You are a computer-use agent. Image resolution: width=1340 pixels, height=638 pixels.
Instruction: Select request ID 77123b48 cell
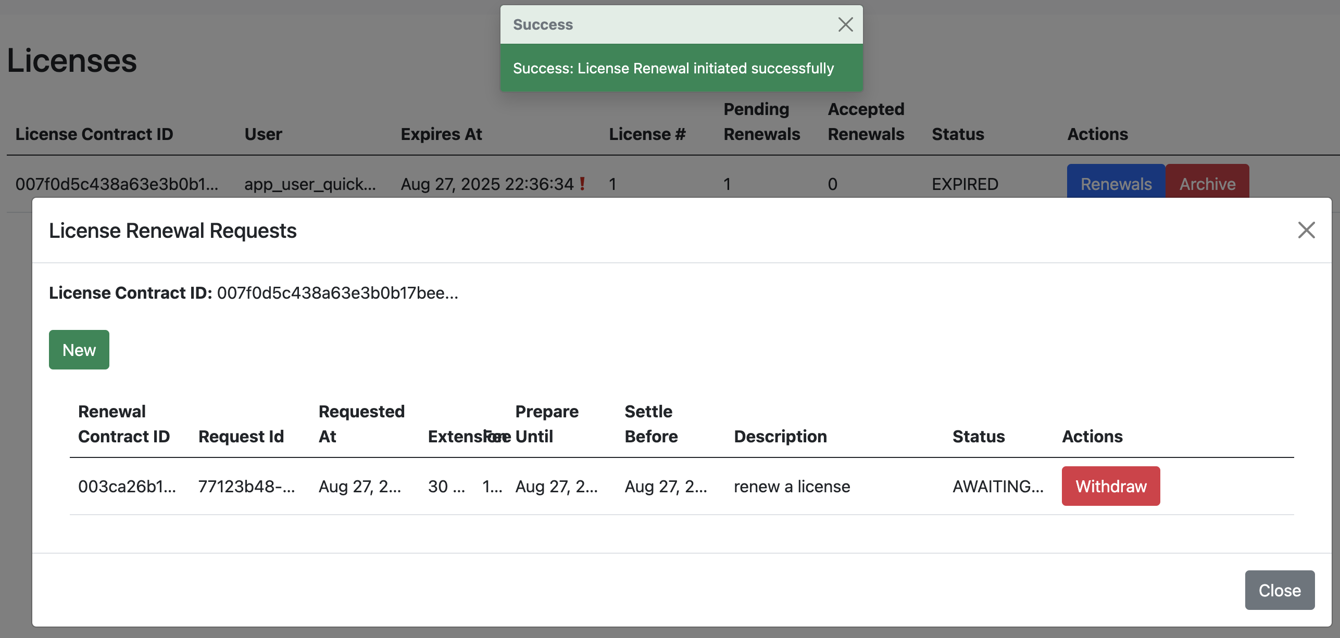246,487
